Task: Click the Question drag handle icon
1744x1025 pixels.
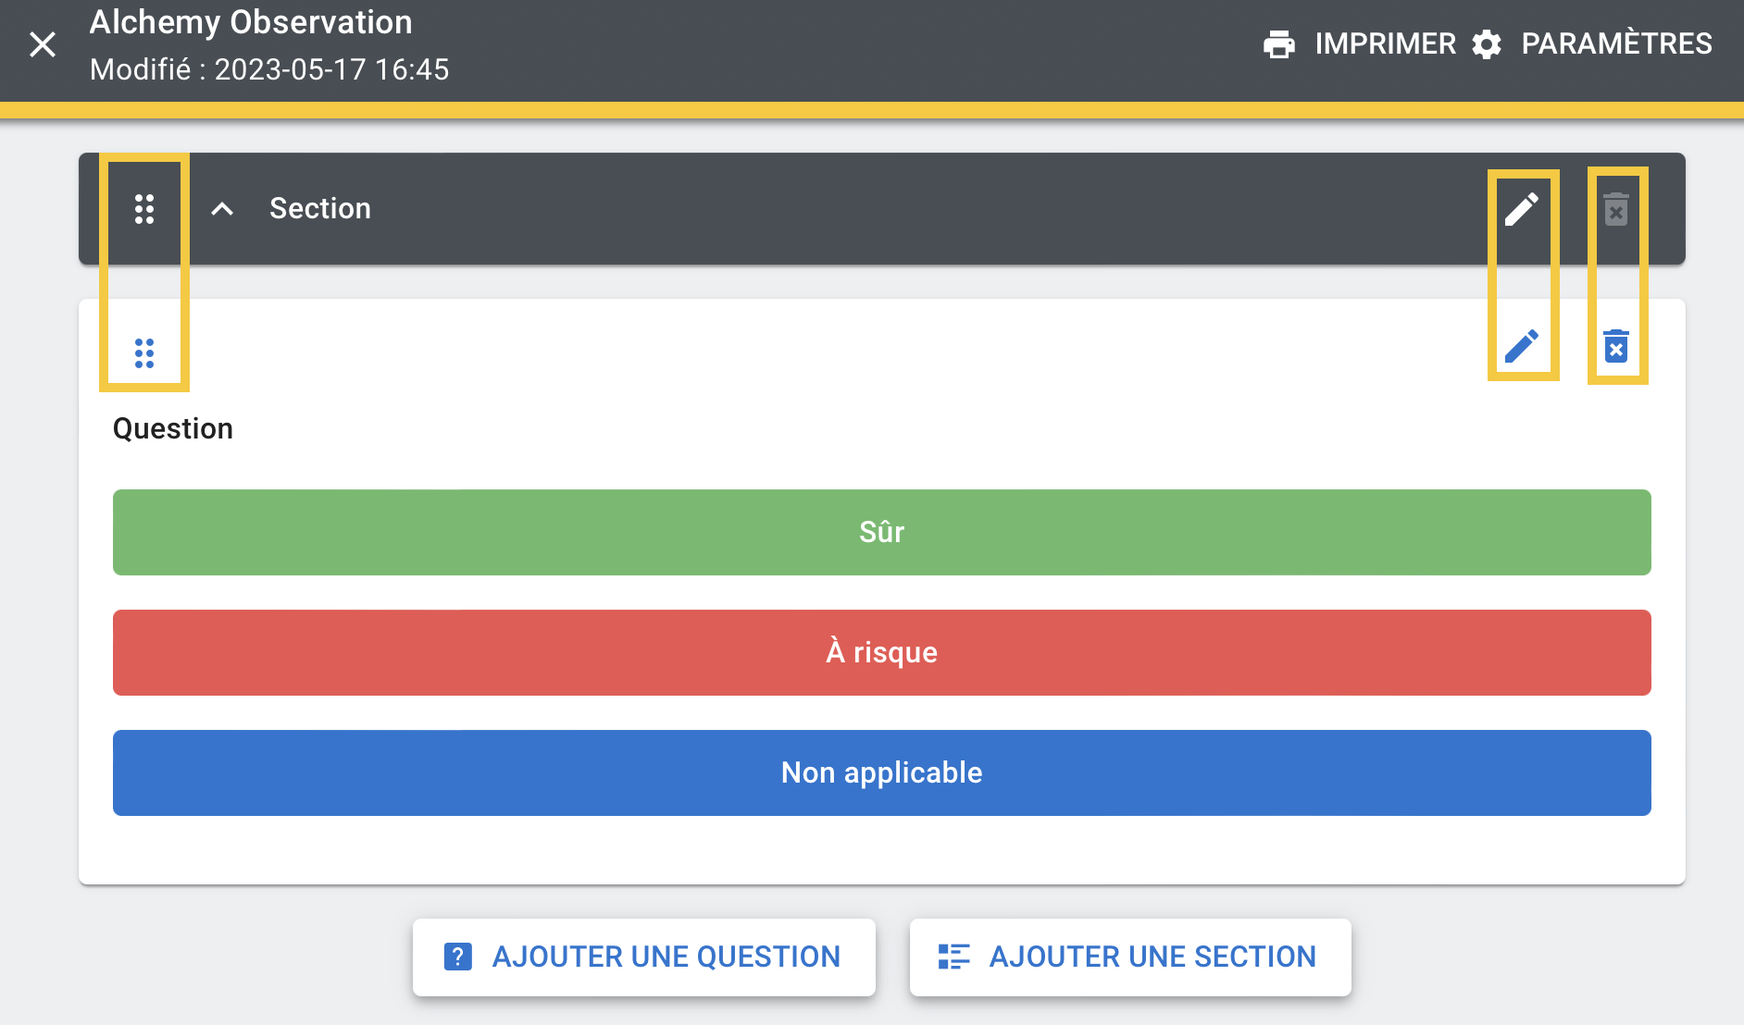Action: (144, 352)
